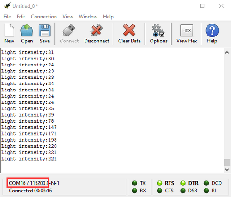Image resolution: width=231 pixels, height=197 pixels.
Task: Open the File menu
Action: (7, 17)
